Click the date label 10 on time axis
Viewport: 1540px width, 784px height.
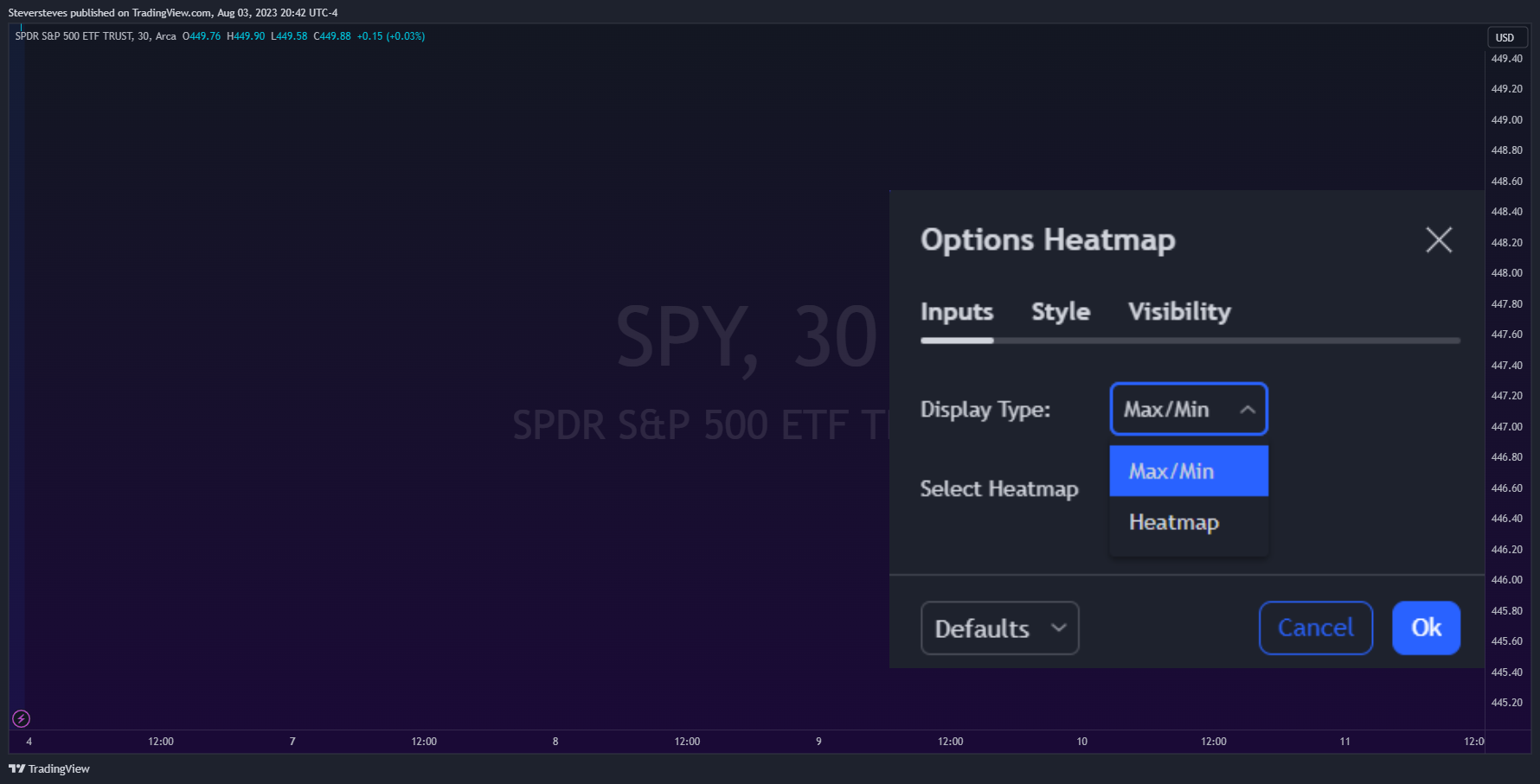pyautogui.click(x=1081, y=742)
